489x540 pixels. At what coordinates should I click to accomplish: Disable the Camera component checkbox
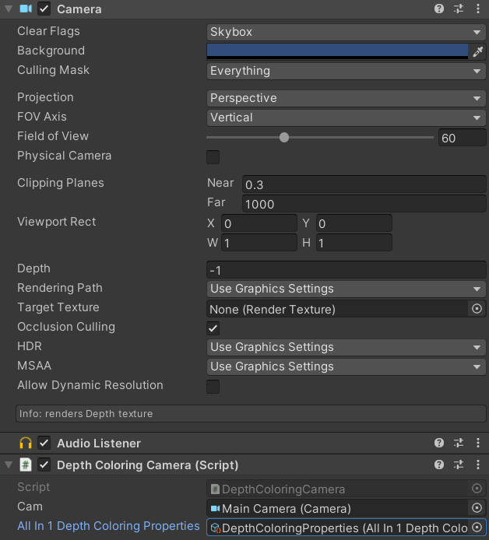point(44,9)
